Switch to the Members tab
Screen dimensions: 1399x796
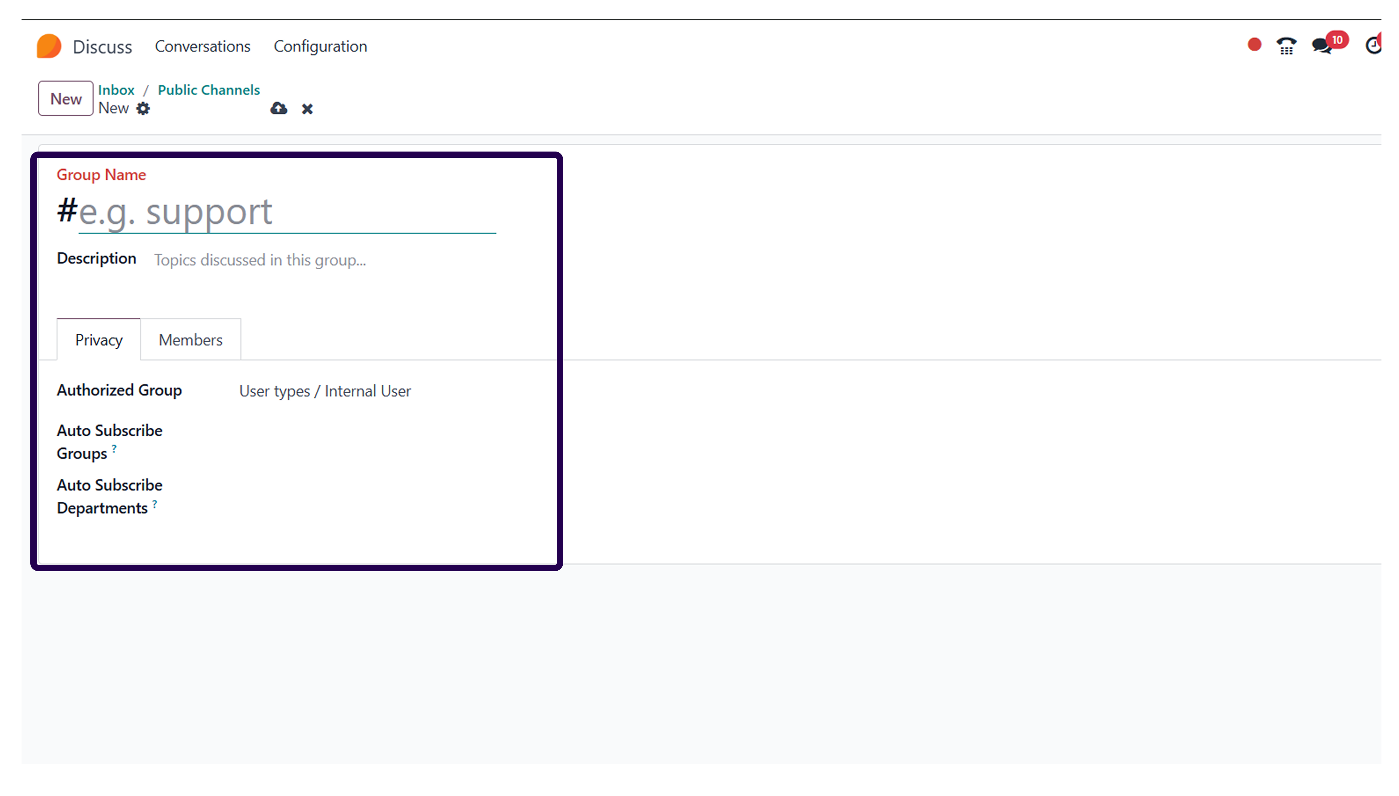pyautogui.click(x=190, y=339)
